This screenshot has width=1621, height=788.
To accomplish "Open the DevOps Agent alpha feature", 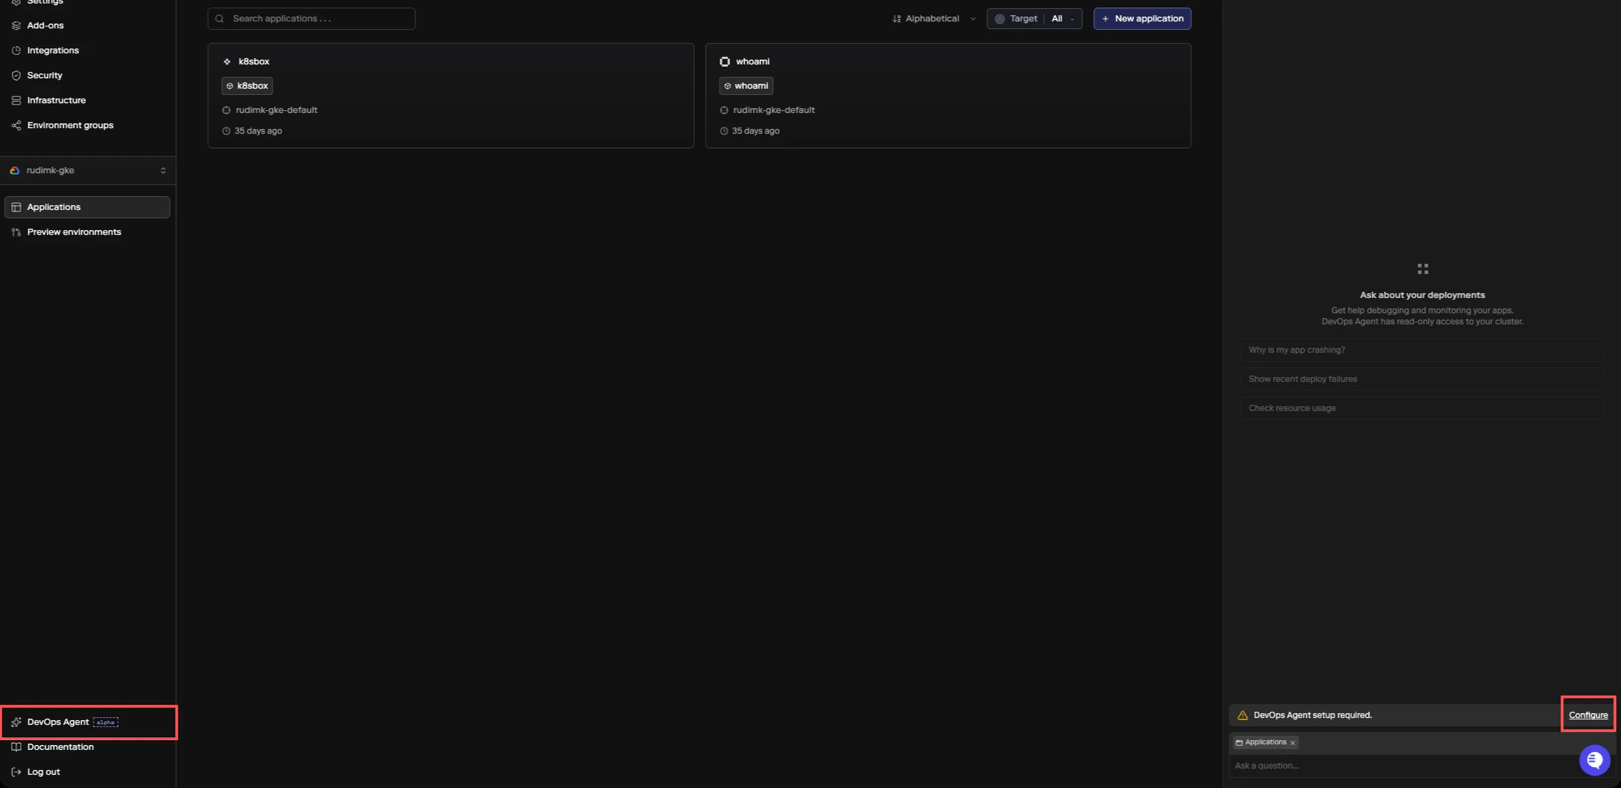I will tap(58, 721).
